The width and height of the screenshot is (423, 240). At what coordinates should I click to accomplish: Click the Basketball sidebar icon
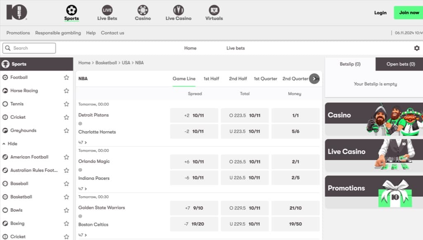[5, 197]
